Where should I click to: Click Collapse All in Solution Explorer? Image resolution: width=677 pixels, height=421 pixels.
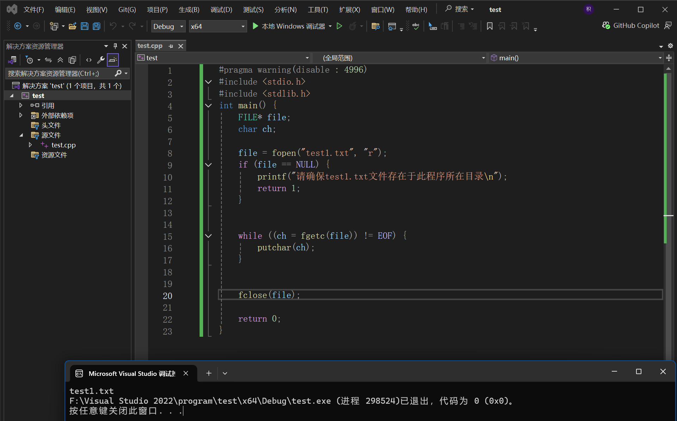(x=60, y=60)
